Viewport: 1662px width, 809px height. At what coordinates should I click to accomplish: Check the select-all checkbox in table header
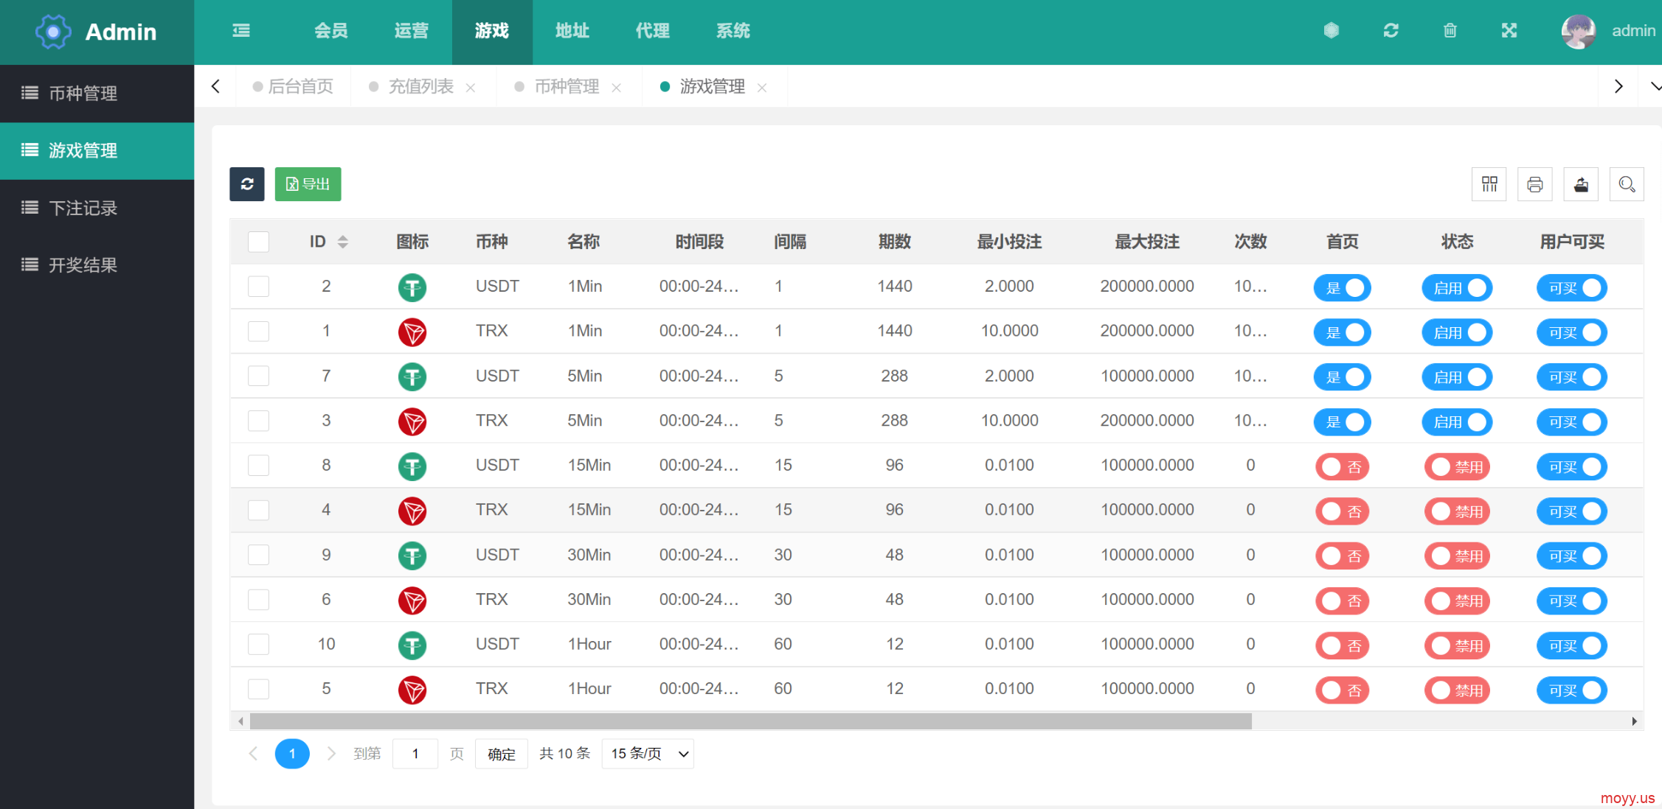click(x=259, y=242)
